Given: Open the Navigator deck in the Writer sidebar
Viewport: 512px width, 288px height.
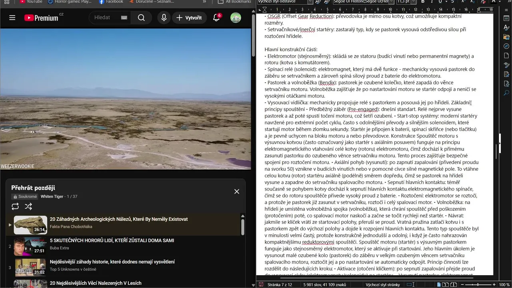Looking at the screenshot, I should coord(506,46).
